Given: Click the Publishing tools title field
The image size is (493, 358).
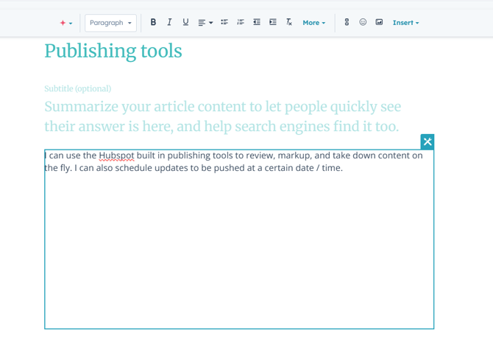Looking at the screenshot, I should 113,52.
